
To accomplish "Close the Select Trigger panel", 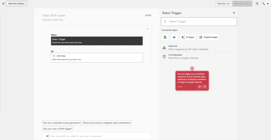I will [234, 13].
